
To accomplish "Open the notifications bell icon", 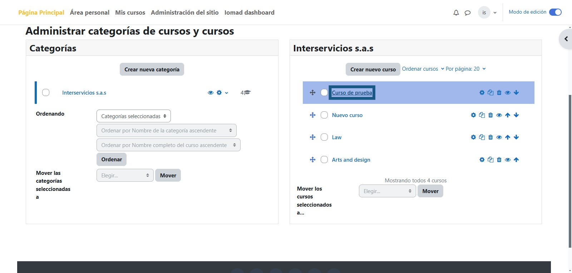I will coord(456,13).
